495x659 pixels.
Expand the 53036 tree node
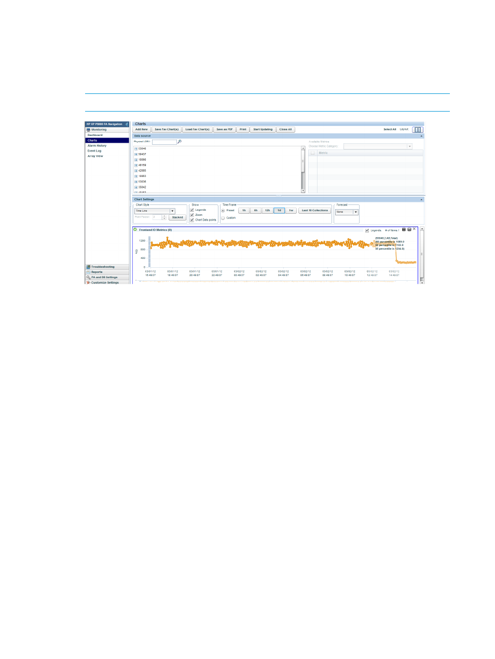(136, 182)
